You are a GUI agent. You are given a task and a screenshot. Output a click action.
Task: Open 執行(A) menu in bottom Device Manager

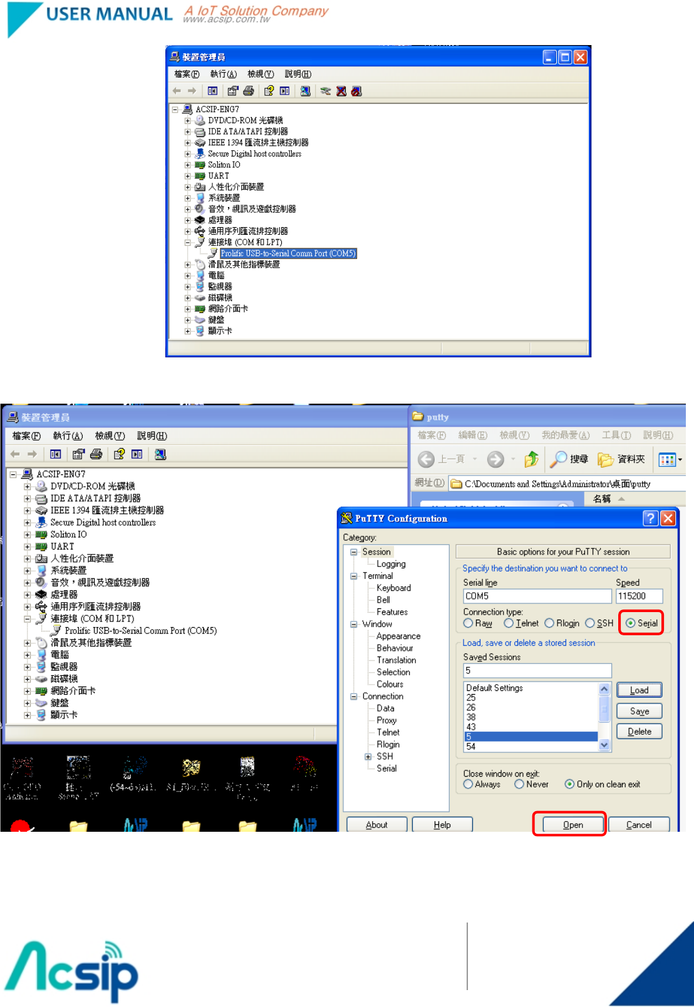68,436
